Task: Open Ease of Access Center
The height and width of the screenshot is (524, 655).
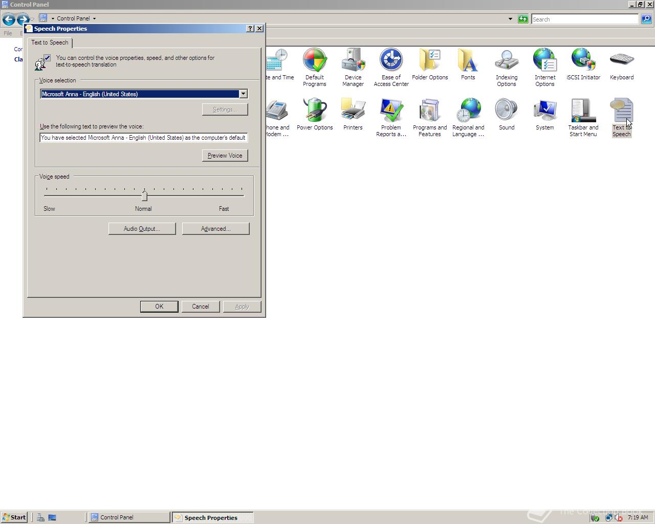Action: tap(391, 67)
